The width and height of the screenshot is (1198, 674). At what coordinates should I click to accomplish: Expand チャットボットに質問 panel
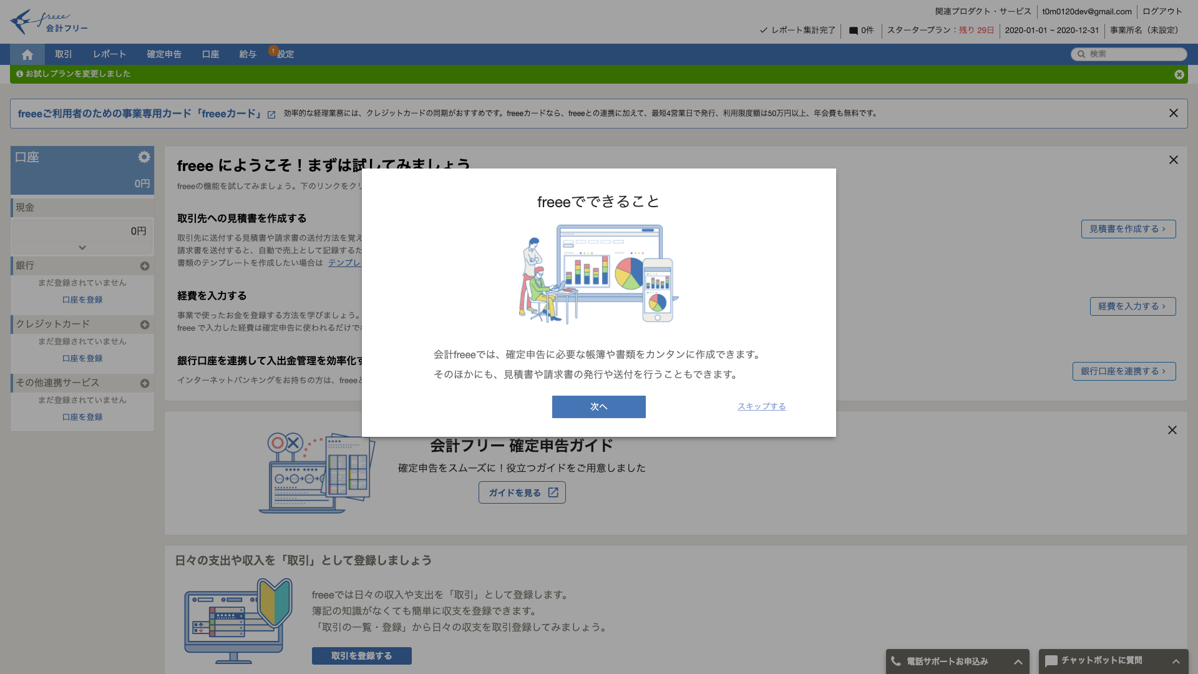coord(1176,662)
